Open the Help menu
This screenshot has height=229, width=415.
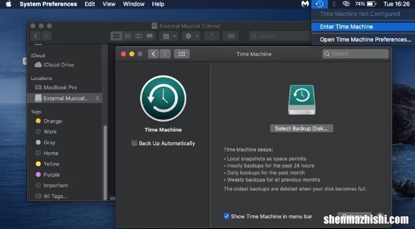(158, 4)
